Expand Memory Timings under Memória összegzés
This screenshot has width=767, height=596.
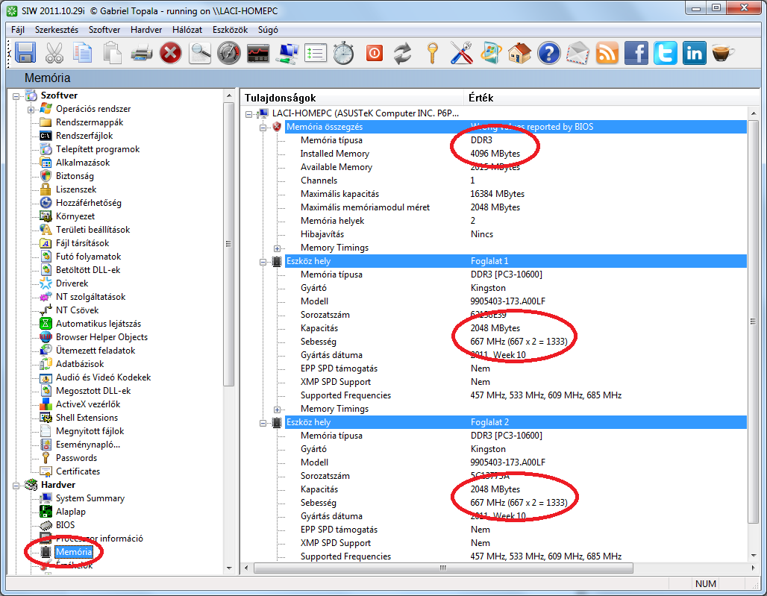pos(278,248)
